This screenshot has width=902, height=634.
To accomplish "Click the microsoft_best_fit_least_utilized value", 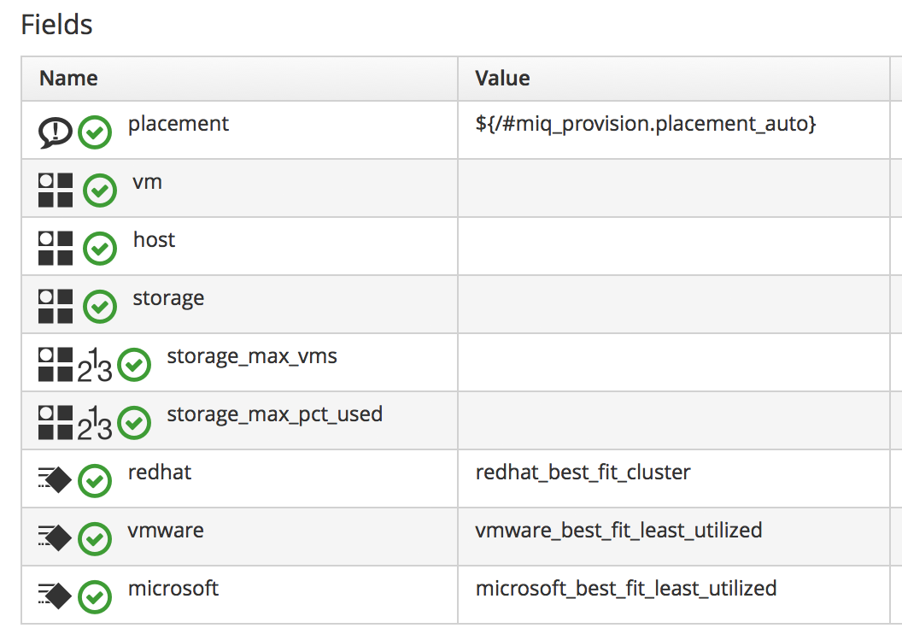I will pyautogui.click(x=625, y=589).
